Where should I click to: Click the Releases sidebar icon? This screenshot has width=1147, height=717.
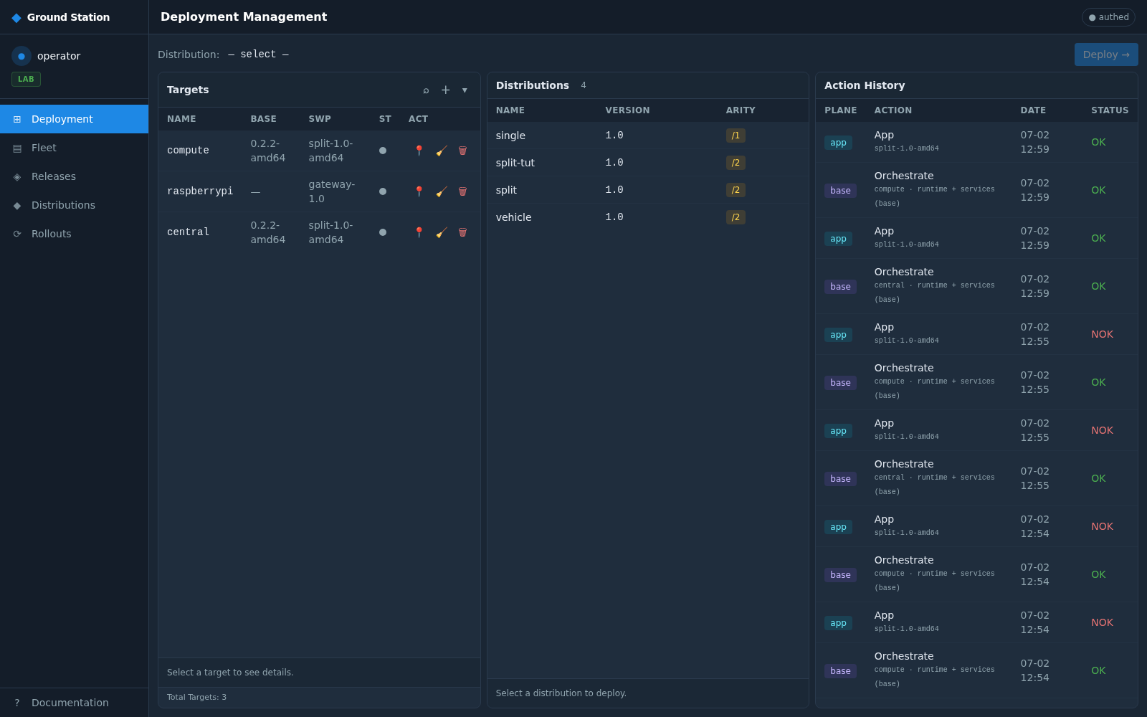click(17, 176)
